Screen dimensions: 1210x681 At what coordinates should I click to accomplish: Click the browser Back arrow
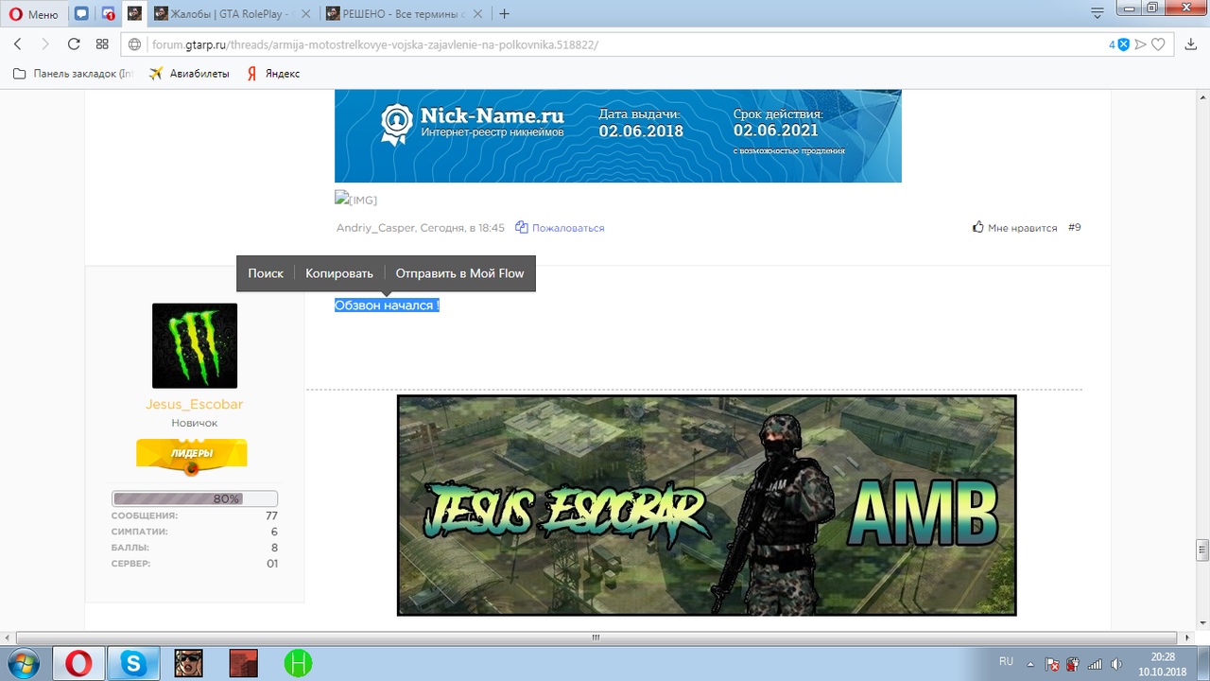coord(17,44)
